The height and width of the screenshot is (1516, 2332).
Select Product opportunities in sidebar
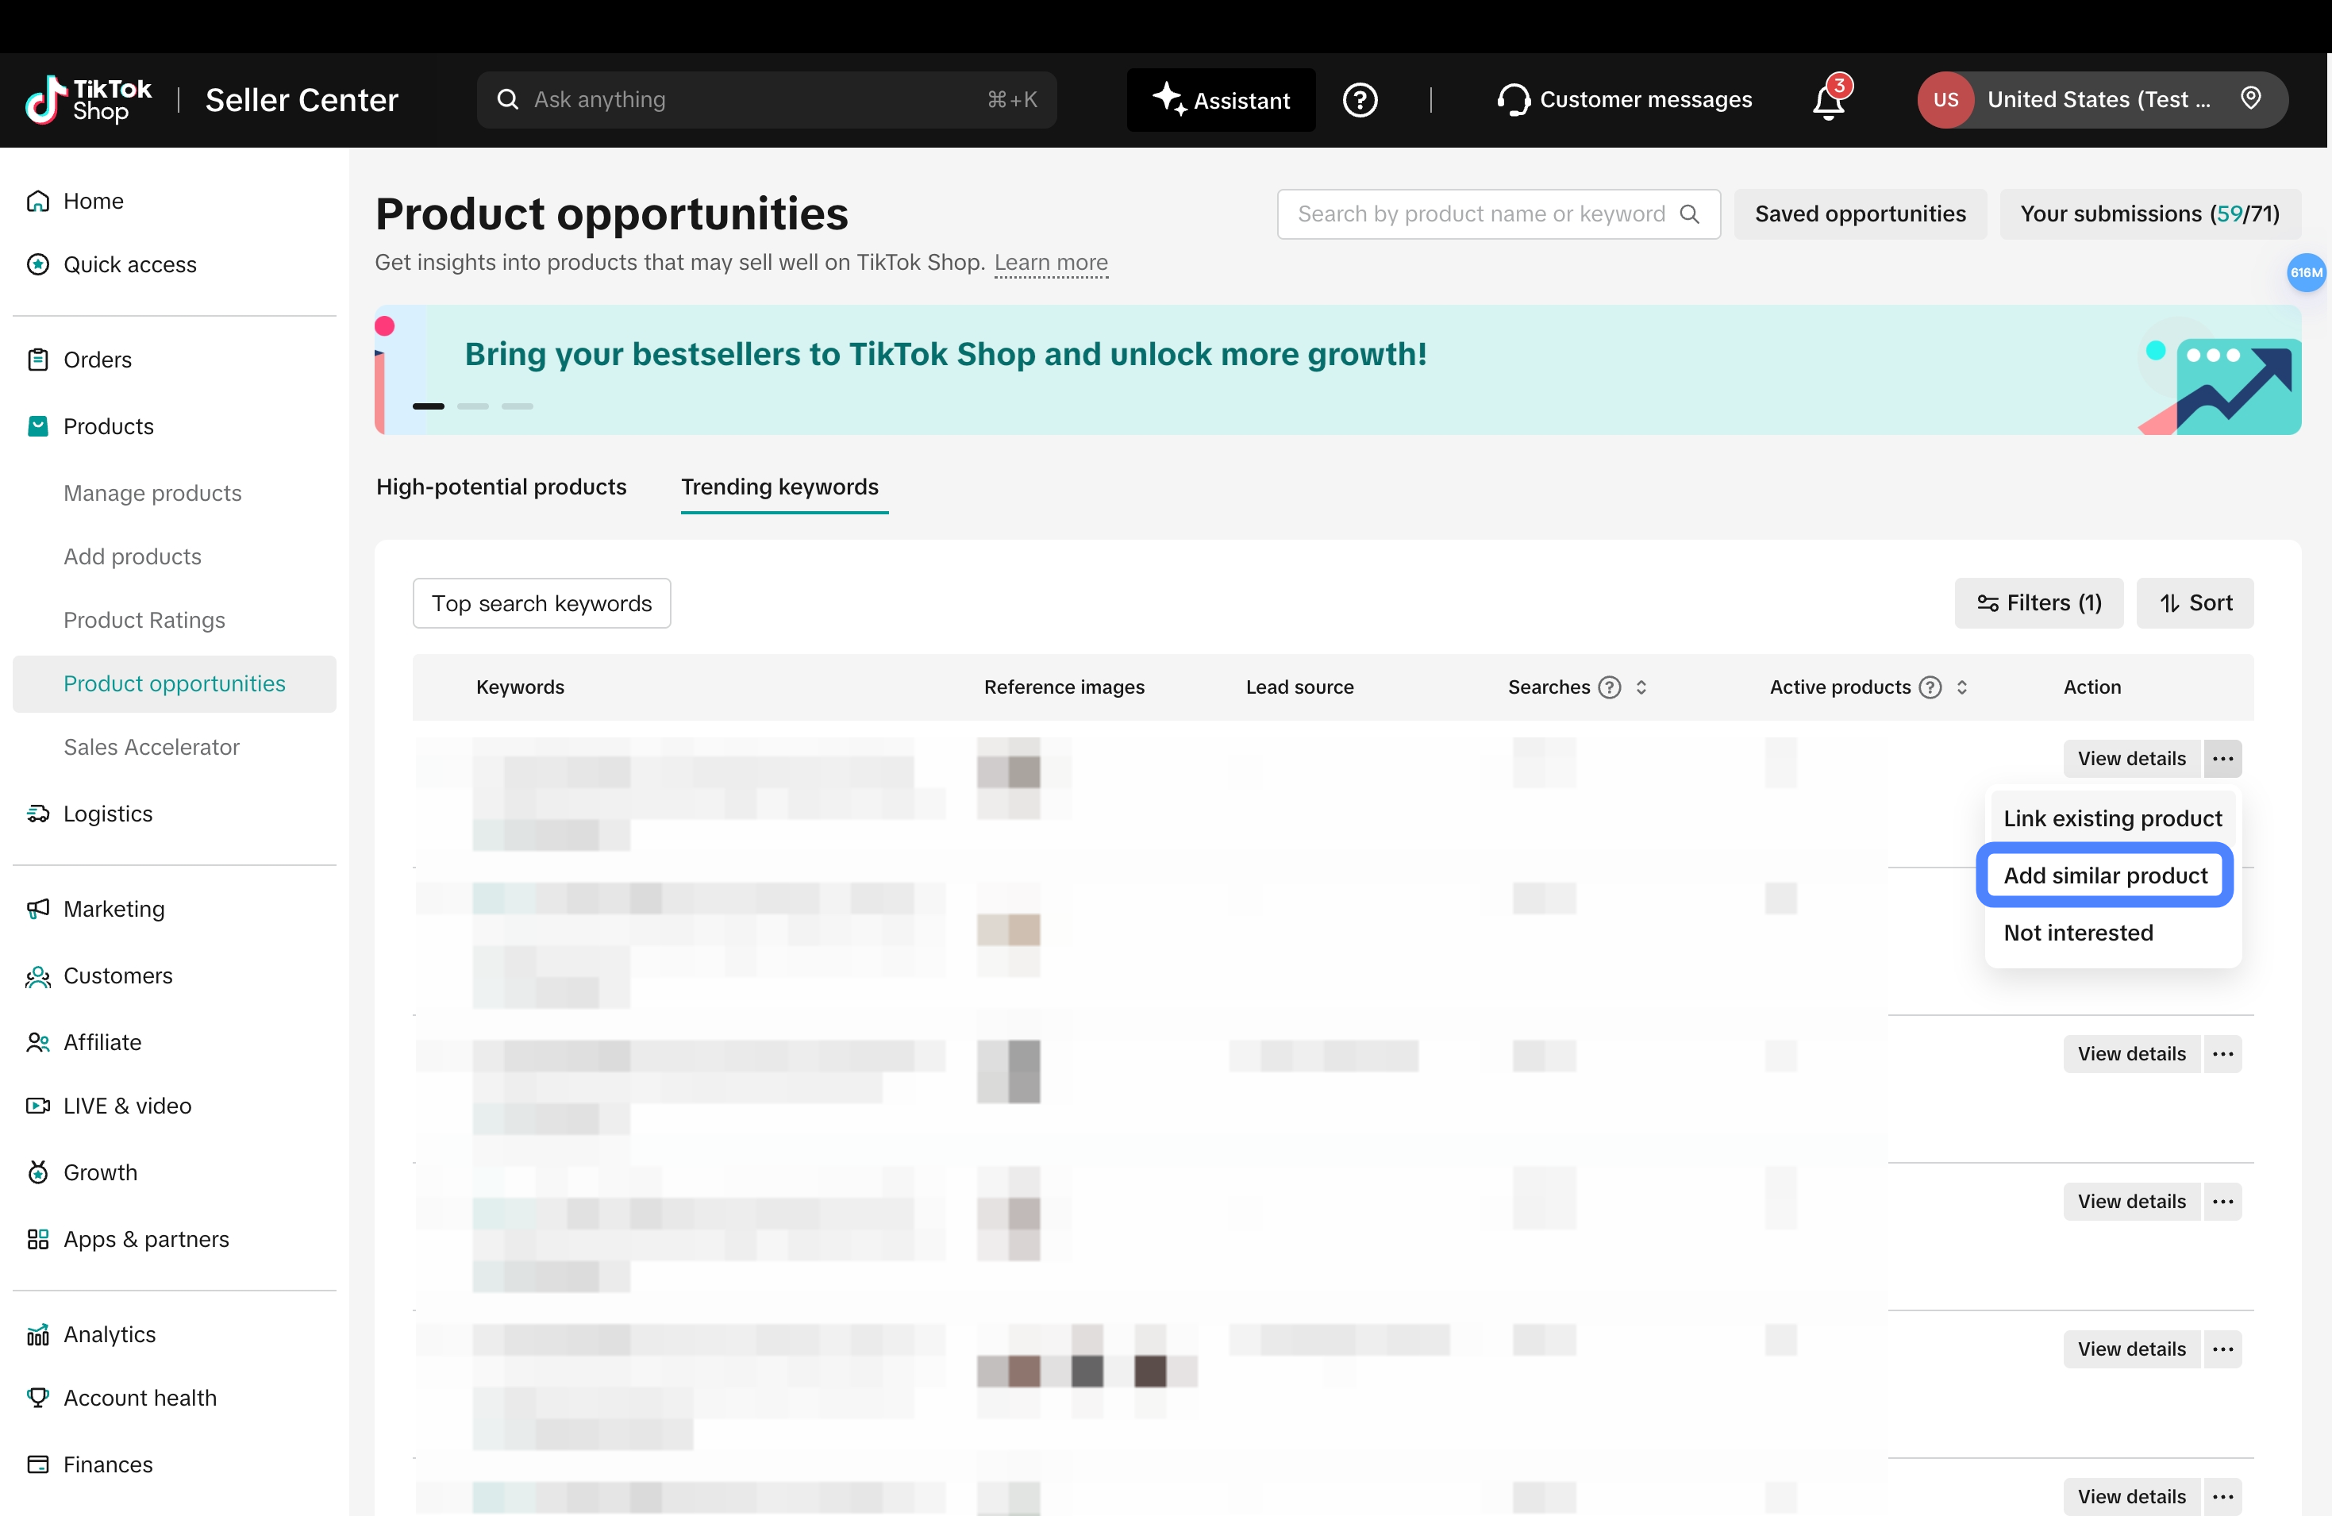[175, 683]
